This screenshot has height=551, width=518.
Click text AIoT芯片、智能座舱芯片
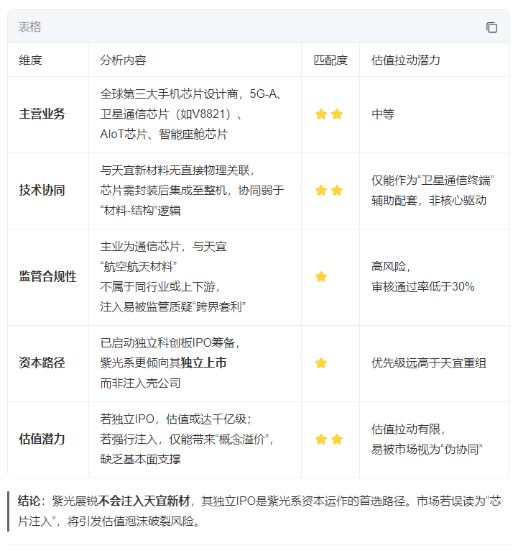click(x=164, y=135)
